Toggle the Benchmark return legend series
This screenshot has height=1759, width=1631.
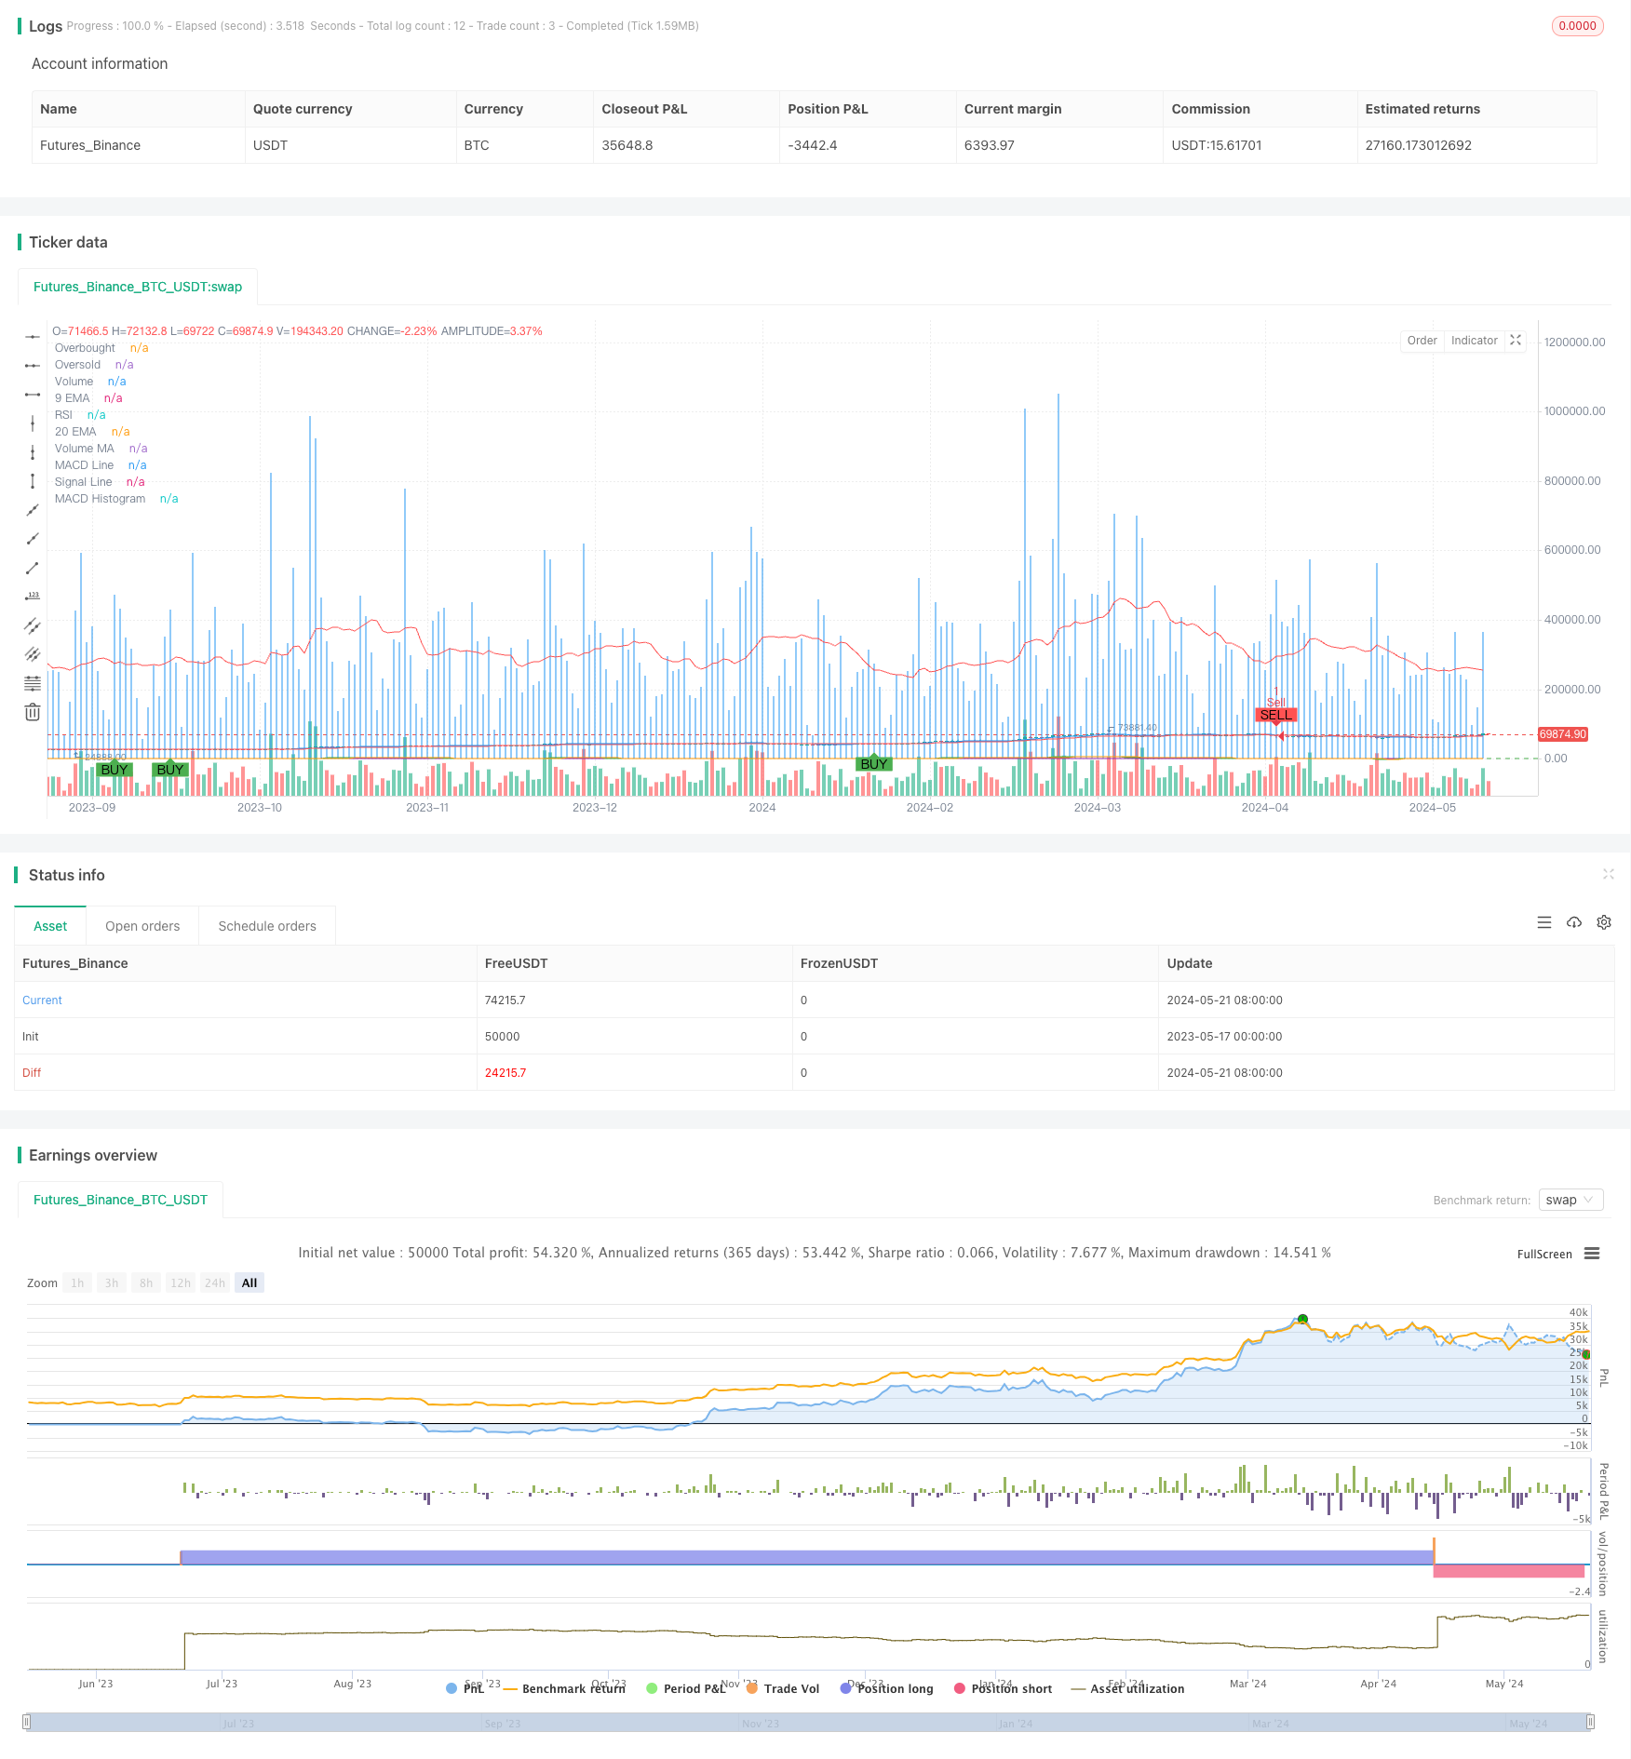click(564, 1688)
